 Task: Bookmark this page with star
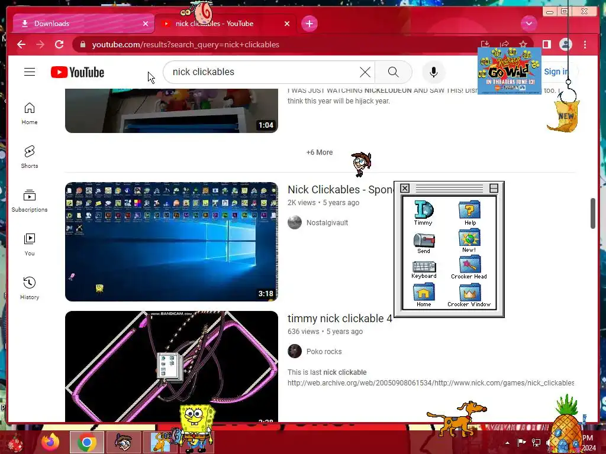click(523, 44)
